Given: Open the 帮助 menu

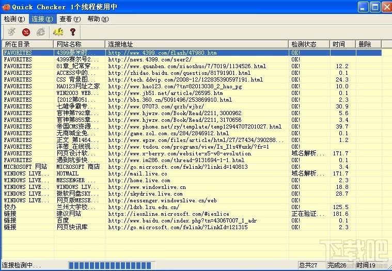Looking at the screenshot, I should pos(98,19).
